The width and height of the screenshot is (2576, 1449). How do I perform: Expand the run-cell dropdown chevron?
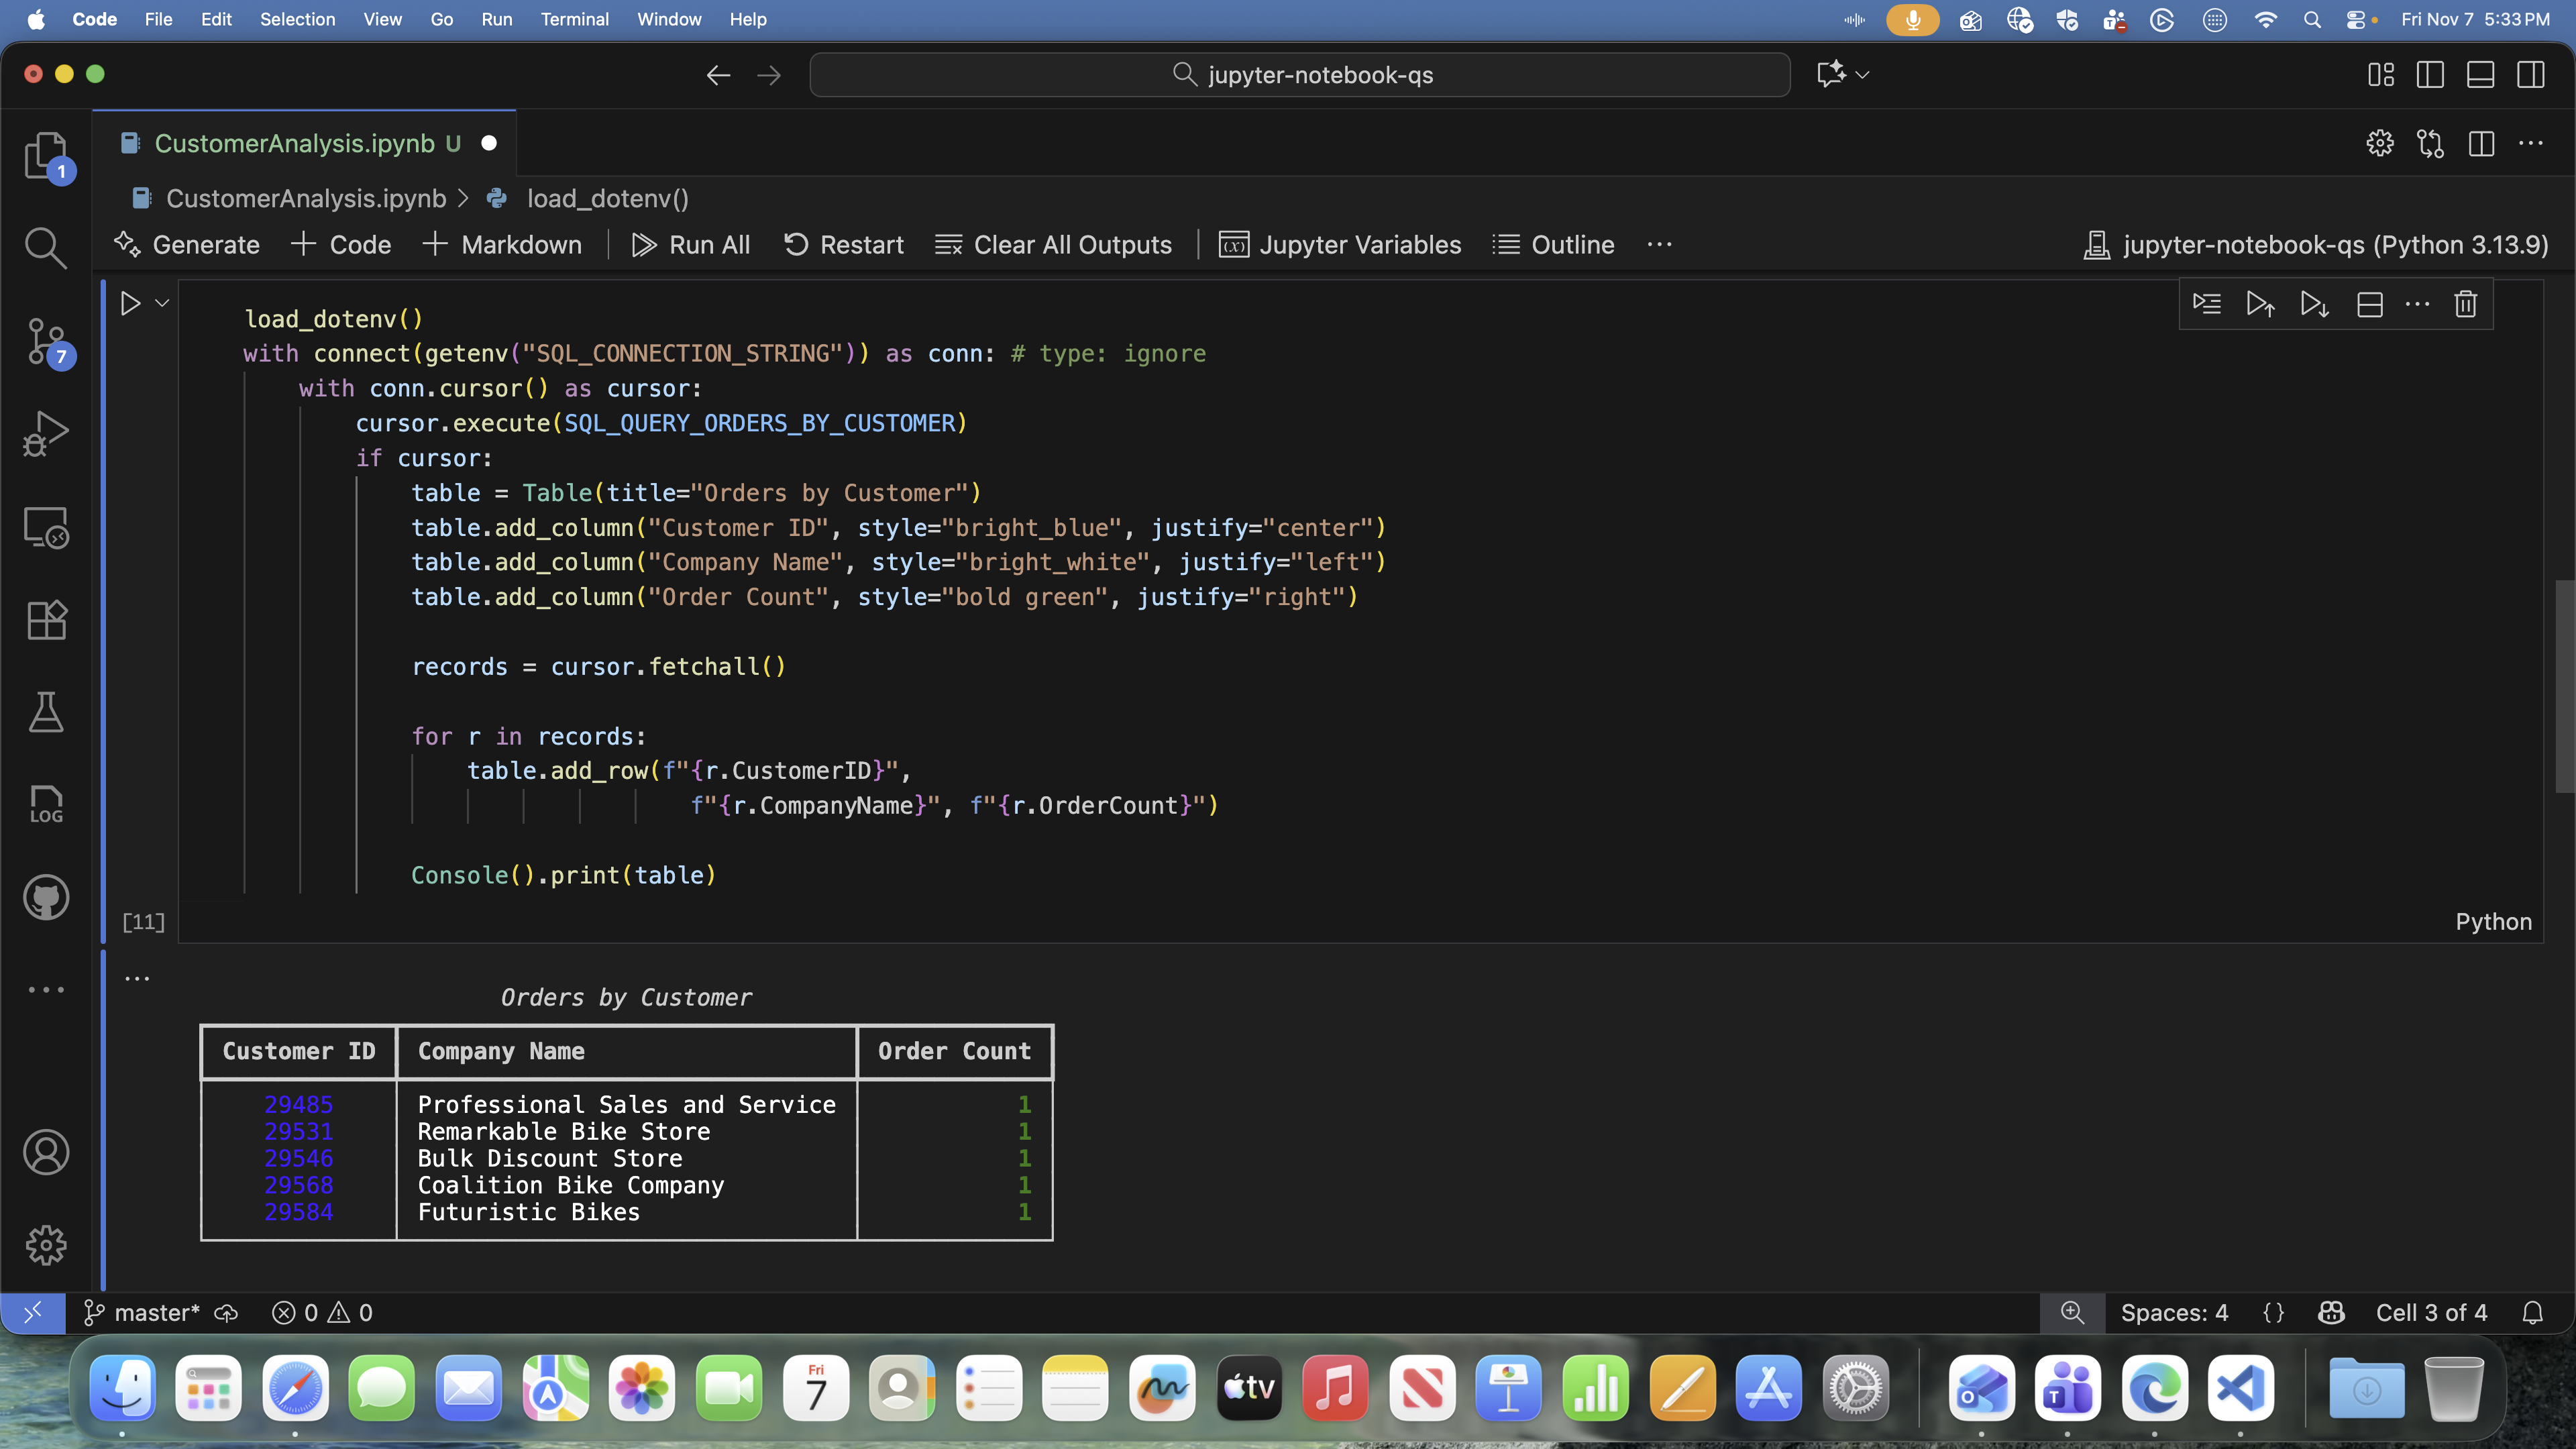click(x=161, y=303)
